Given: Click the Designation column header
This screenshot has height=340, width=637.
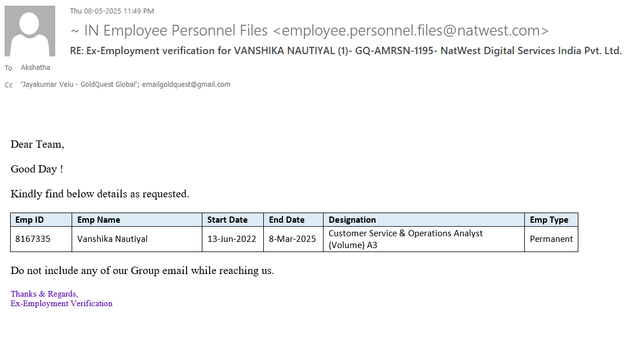Looking at the screenshot, I should click(x=352, y=220).
